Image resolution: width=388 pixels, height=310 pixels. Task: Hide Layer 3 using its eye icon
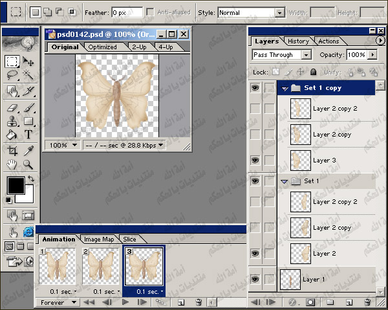pos(255,160)
